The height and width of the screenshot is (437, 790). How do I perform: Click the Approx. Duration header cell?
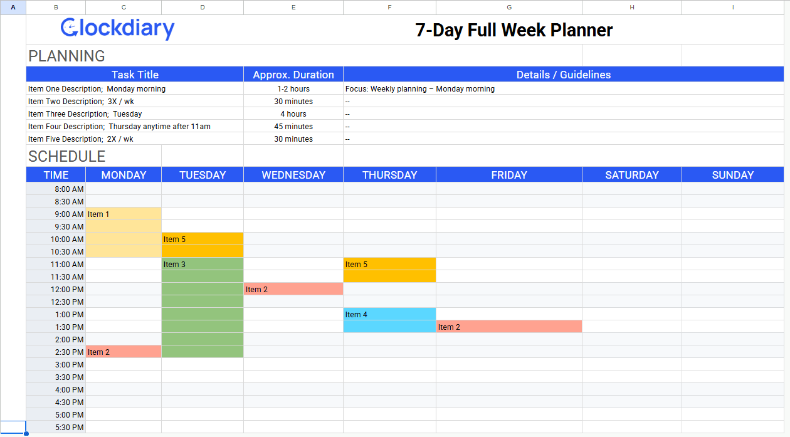pyautogui.click(x=293, y=75)
